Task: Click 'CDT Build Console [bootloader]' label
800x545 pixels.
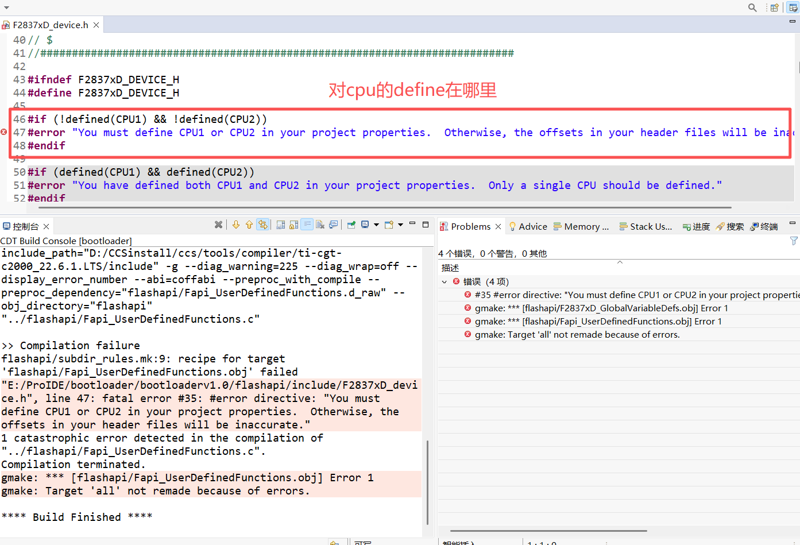Action: [x=66, y=241]
